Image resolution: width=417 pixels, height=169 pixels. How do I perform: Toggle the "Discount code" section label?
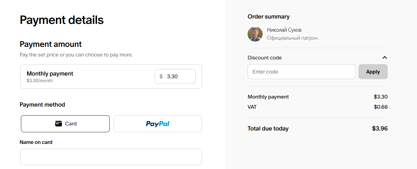coord(265,58)
